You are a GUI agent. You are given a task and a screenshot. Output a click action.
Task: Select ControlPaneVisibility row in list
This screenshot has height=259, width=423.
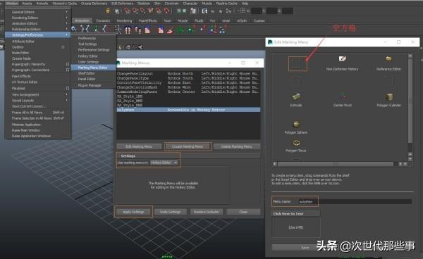[188, 82]
